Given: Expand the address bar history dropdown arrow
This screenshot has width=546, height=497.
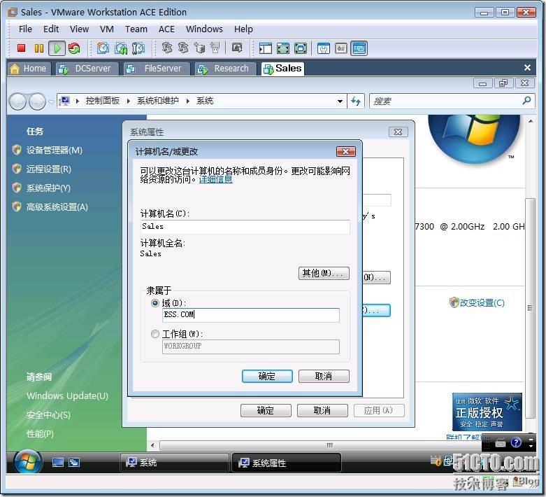Looking at the screenshot, I should 340,101.
